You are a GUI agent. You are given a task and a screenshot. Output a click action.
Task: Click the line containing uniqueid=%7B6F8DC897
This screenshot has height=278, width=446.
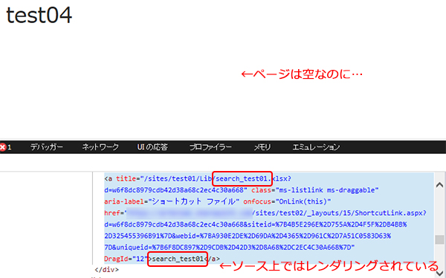tap(229, 248)
